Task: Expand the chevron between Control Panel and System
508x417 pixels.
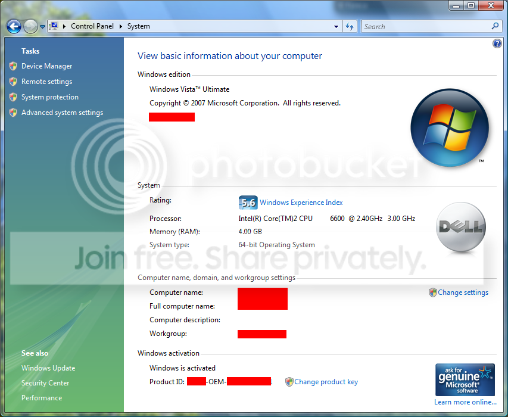Action: pyautogui.click(x=121, y=26)
